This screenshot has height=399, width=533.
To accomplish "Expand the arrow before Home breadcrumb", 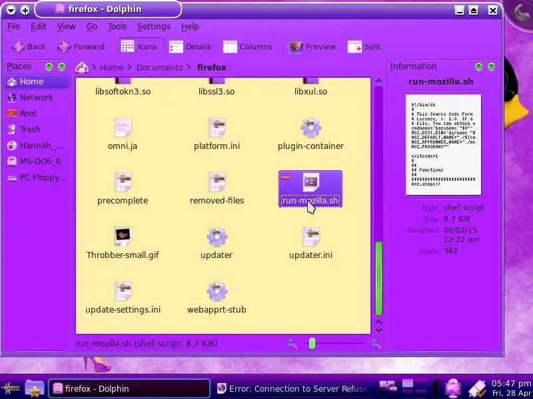I will pyautogui.click(x=94, y=68).
